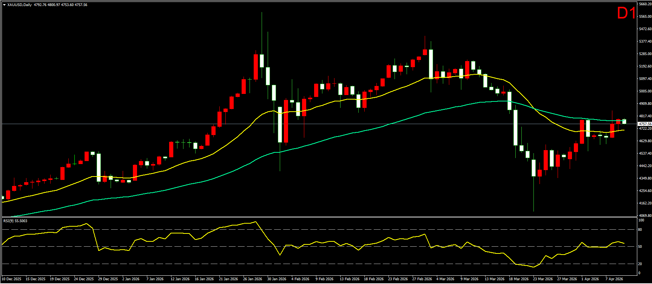Click the 26 Jan 2026 date axis label
The width and height of the screenshot is (652, 284).
pyautogui.click(x=253, y=279)
